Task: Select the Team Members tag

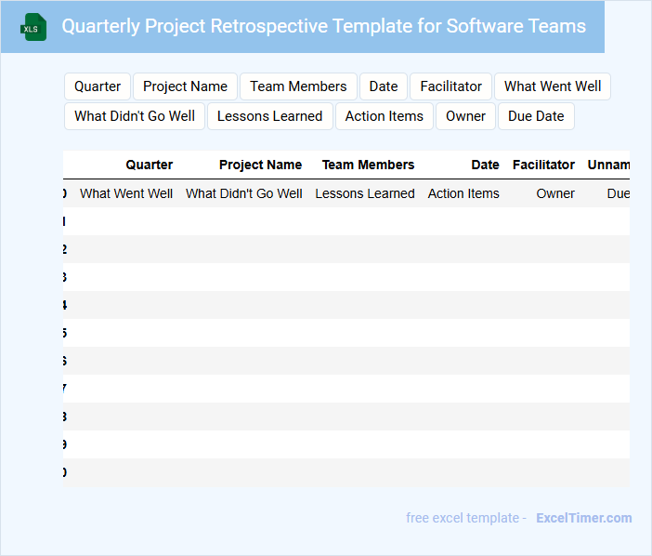Action: coord(298,86)
